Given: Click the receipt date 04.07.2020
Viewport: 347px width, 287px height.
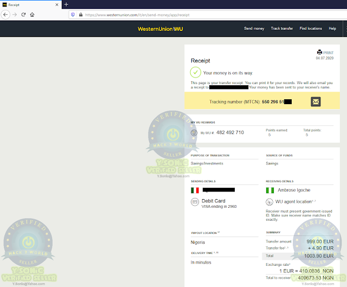Looking at the screenshot, I should [x=324, y=58].
